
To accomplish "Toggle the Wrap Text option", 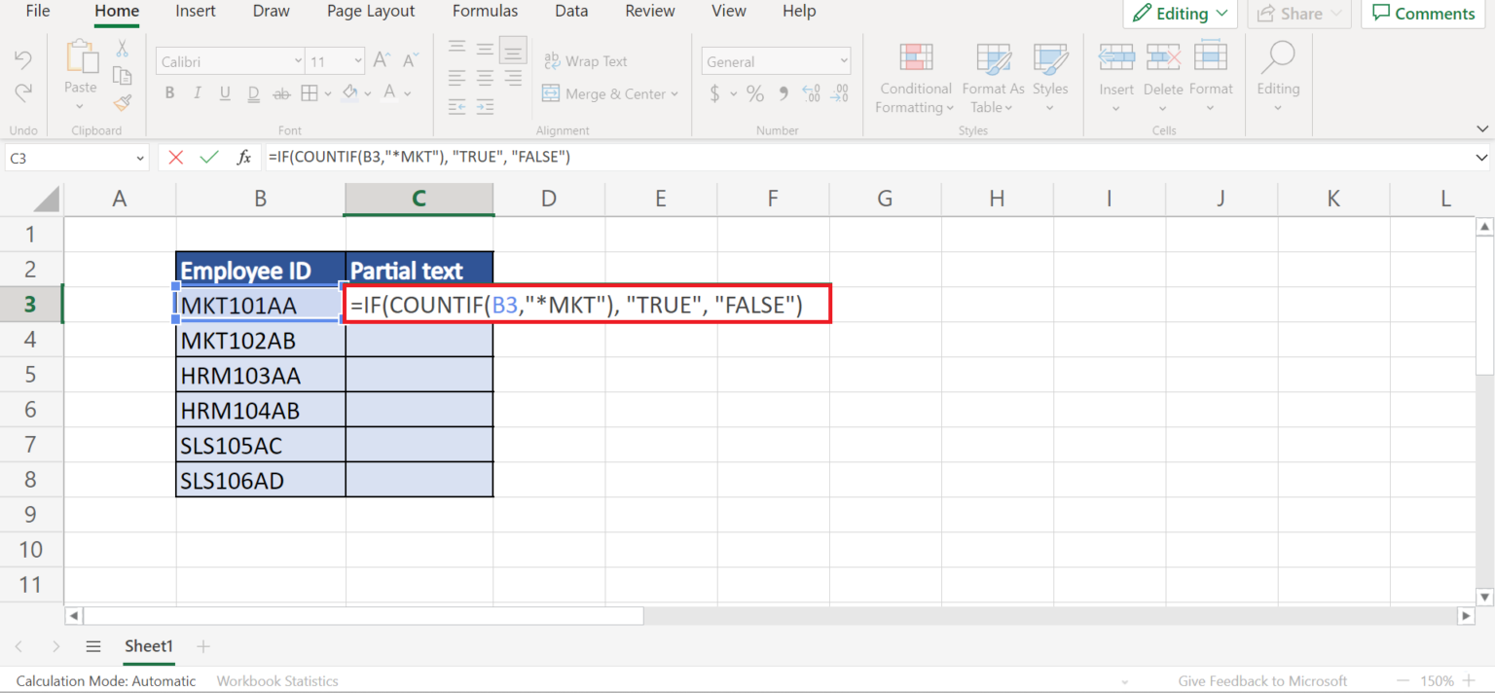I will tap(586, 60).
